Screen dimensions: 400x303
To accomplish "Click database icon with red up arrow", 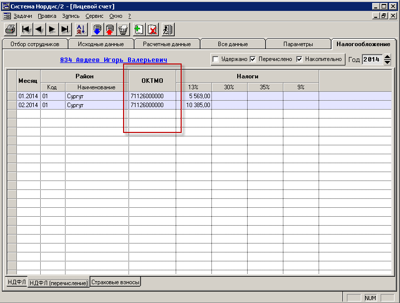I will point(110,30).
